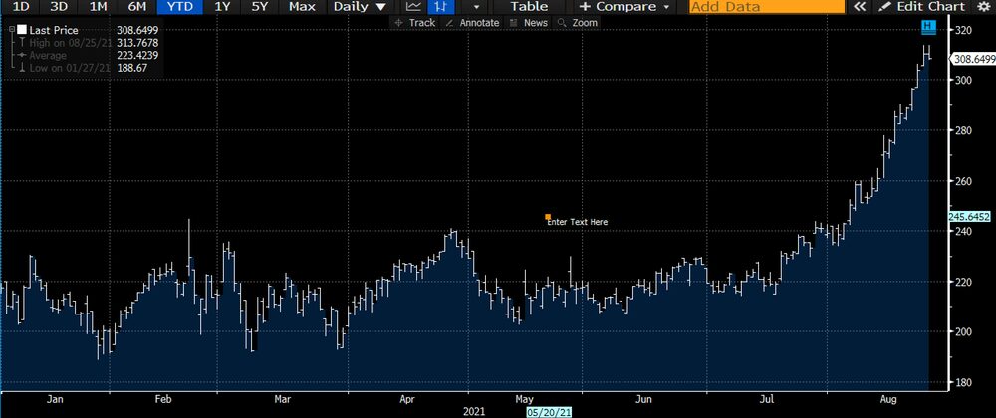Switch to the 1Y time range
Viewport: 996px width, 418px height.
pyautogui.click(x=224, y=7)
